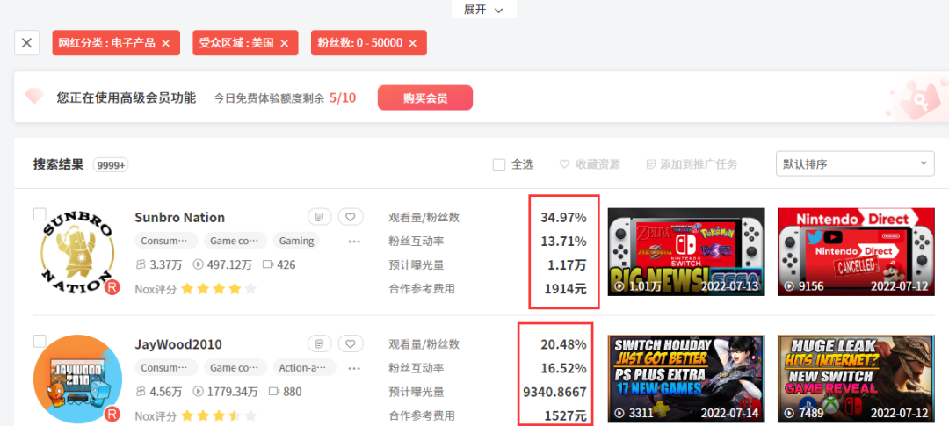Click the Nox评分 stars for Sunbro Nation

point(219,289)
